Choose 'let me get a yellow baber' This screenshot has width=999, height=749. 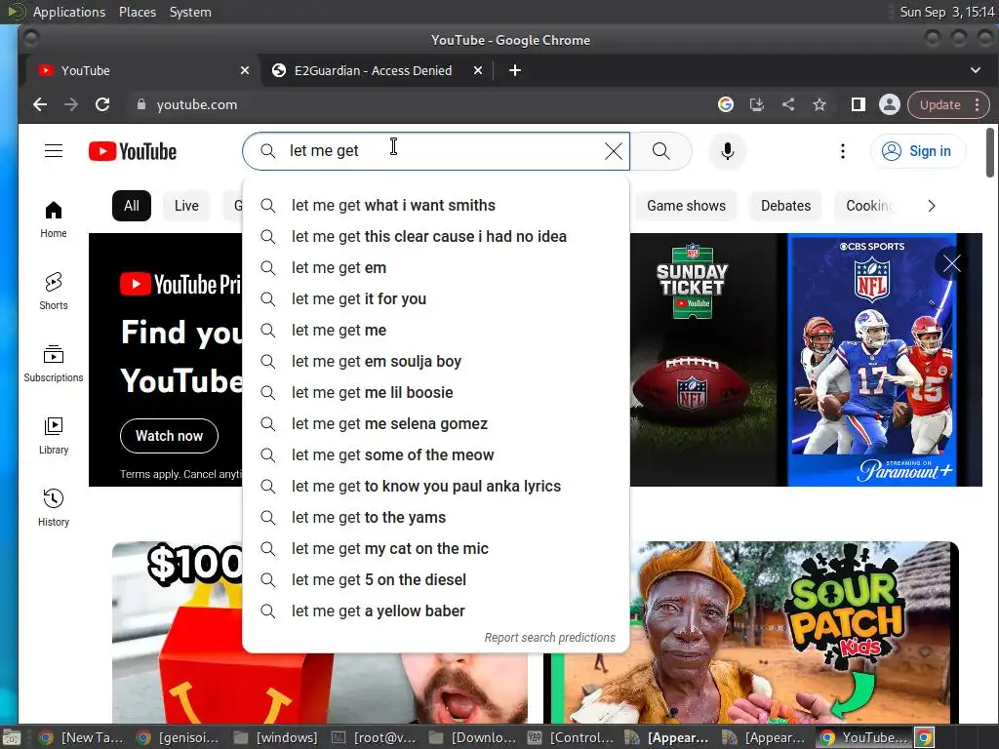point(436,611)
